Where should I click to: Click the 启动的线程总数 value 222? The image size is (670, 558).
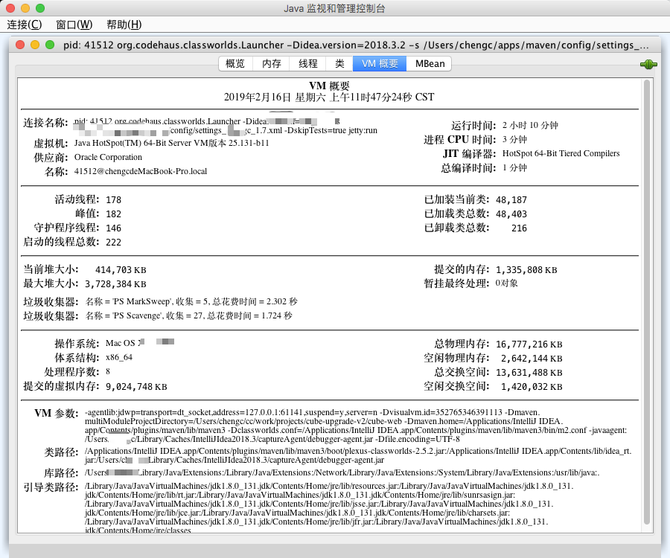(114, 242)
